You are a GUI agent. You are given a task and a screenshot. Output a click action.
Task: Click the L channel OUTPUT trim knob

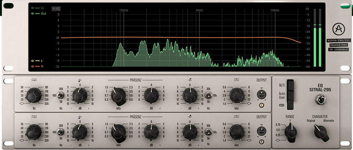pyautogui.click(x=262, y=95)
